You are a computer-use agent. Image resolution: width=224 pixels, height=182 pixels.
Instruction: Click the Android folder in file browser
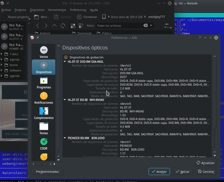click(42, 33)
